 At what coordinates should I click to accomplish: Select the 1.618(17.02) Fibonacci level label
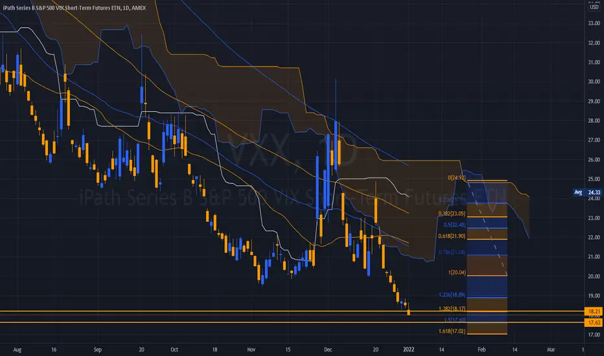452,331
